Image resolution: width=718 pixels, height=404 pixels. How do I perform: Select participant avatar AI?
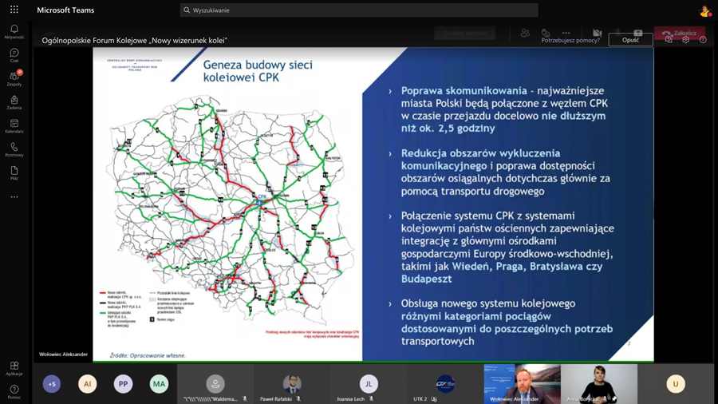[88, 384]
